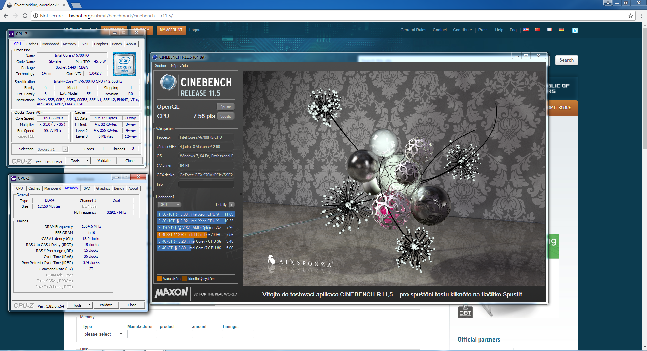Click the memory Timings field
Image resolution: width=647 pixels, height=351 pixels.
coord(238,334)
